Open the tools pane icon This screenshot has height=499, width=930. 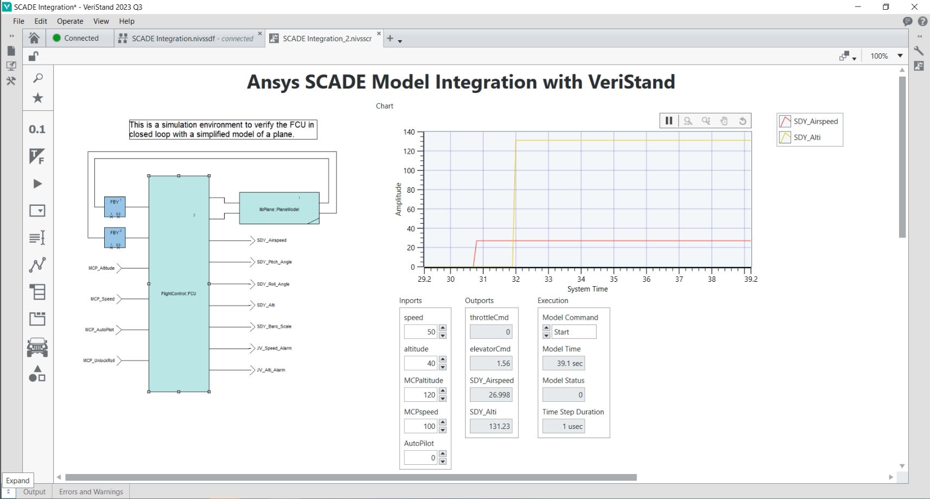(x=11, y=81)
